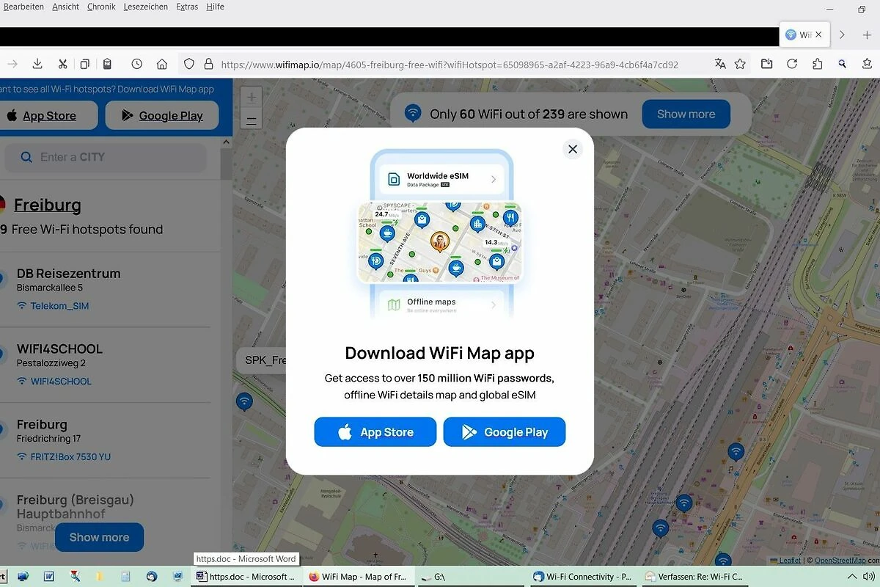Switch to Verfassen: Re: Wi-Fi taskbar window

coord(694,577)
